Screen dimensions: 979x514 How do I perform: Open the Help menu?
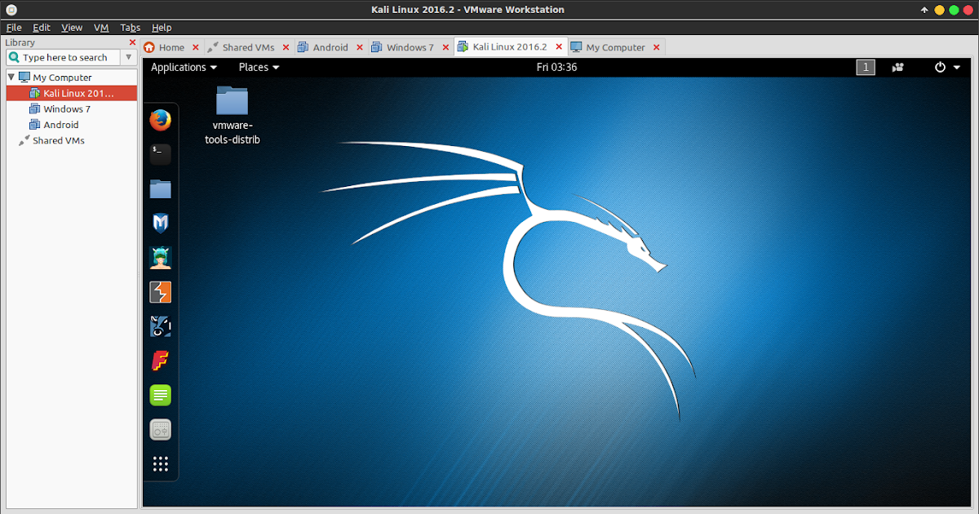162,28
